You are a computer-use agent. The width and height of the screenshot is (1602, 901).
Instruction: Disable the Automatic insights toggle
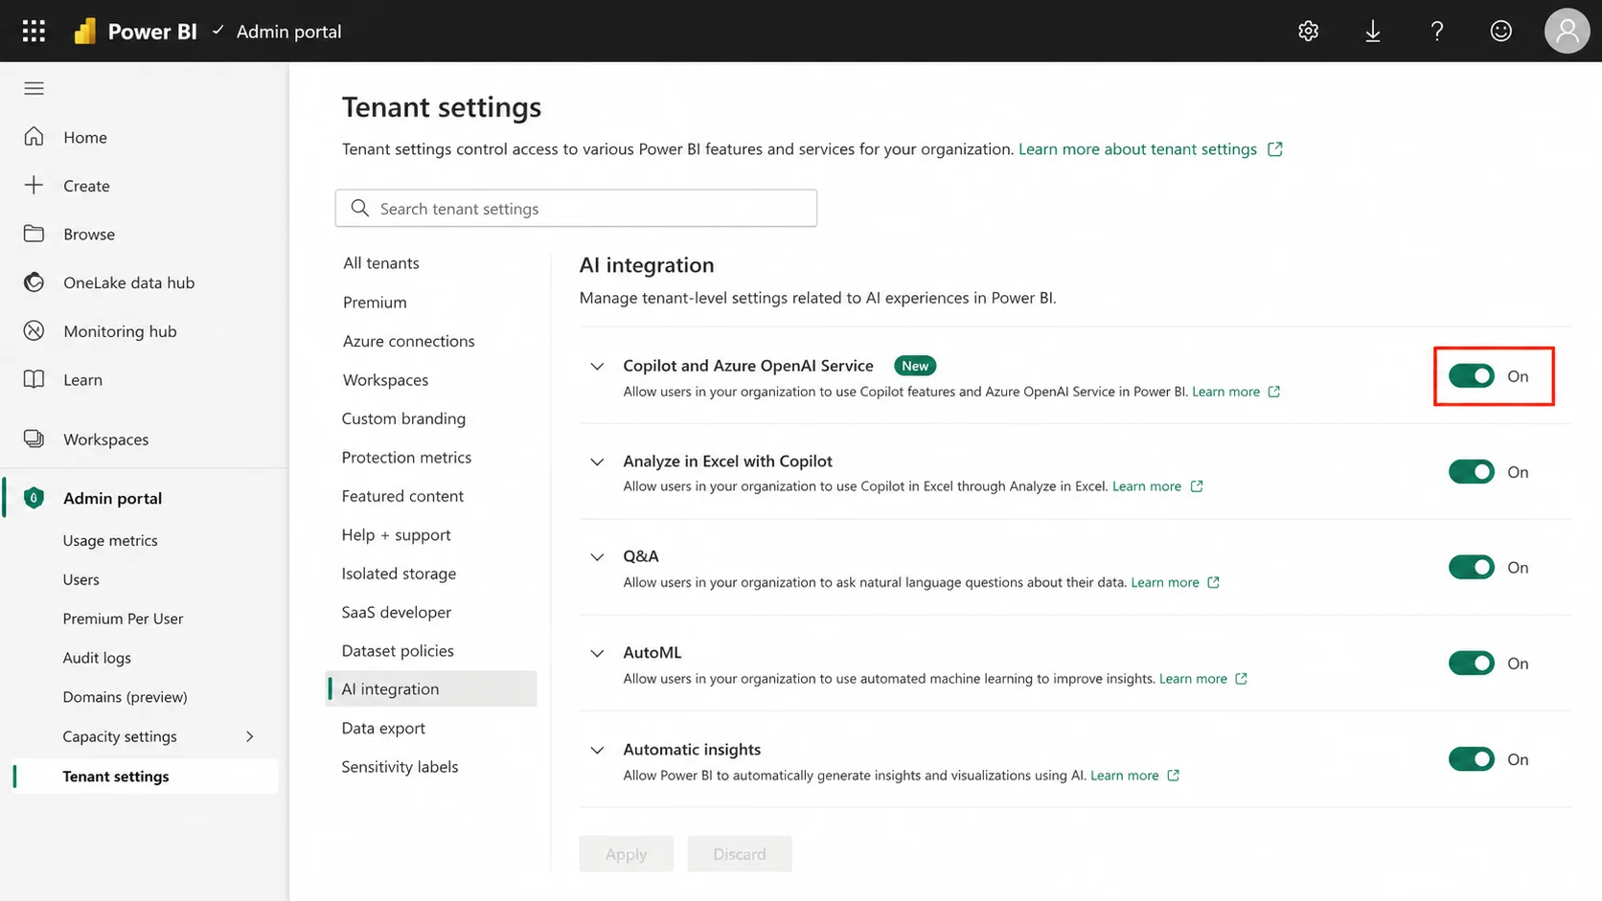(x=1471, y=759)
